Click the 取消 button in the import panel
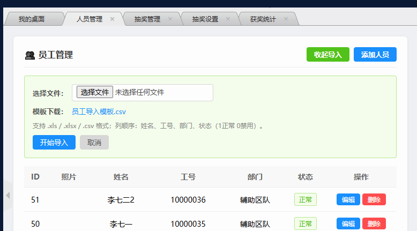 (94, 142)
